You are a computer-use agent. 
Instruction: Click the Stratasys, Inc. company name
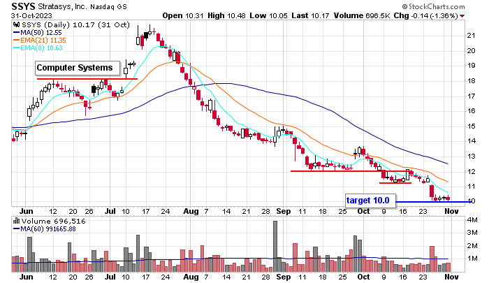coord(62,6)
